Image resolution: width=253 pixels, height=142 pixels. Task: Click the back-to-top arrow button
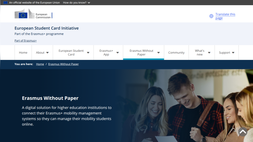243,132
